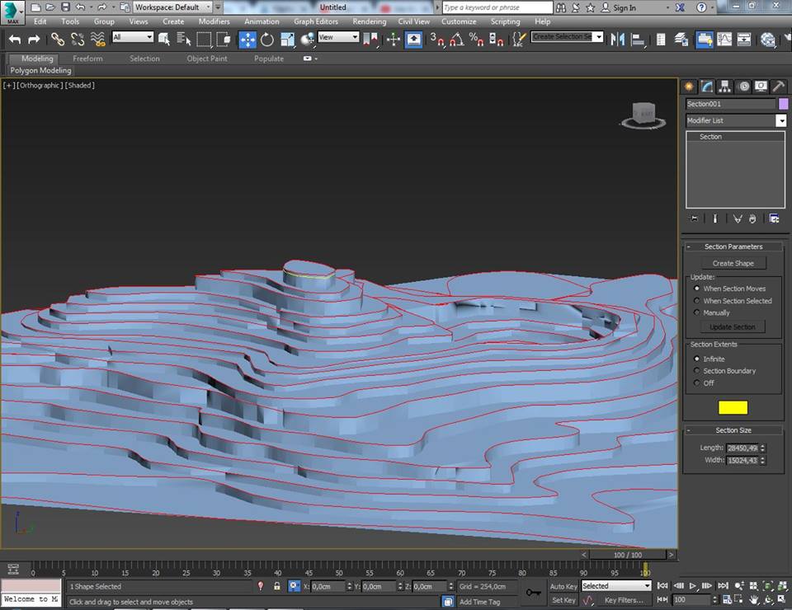The height and width of the screenshot is (610, 792).
Task: Toggle the Selection Lock padlock icon
Action: click(x=276, y=586)
